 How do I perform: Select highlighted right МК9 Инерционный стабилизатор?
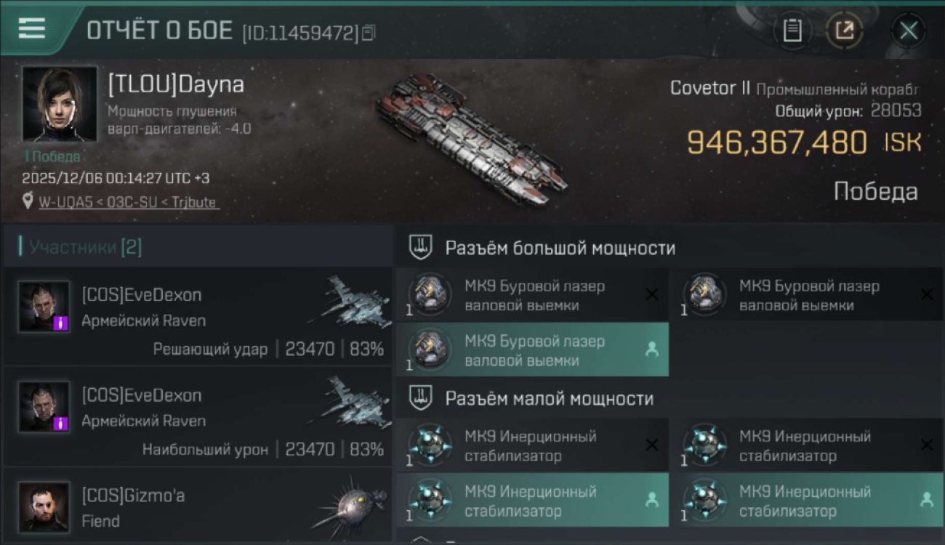(x=806, y=500)
